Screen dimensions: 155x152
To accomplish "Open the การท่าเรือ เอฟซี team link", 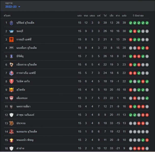I will click(x=26, y=73).
